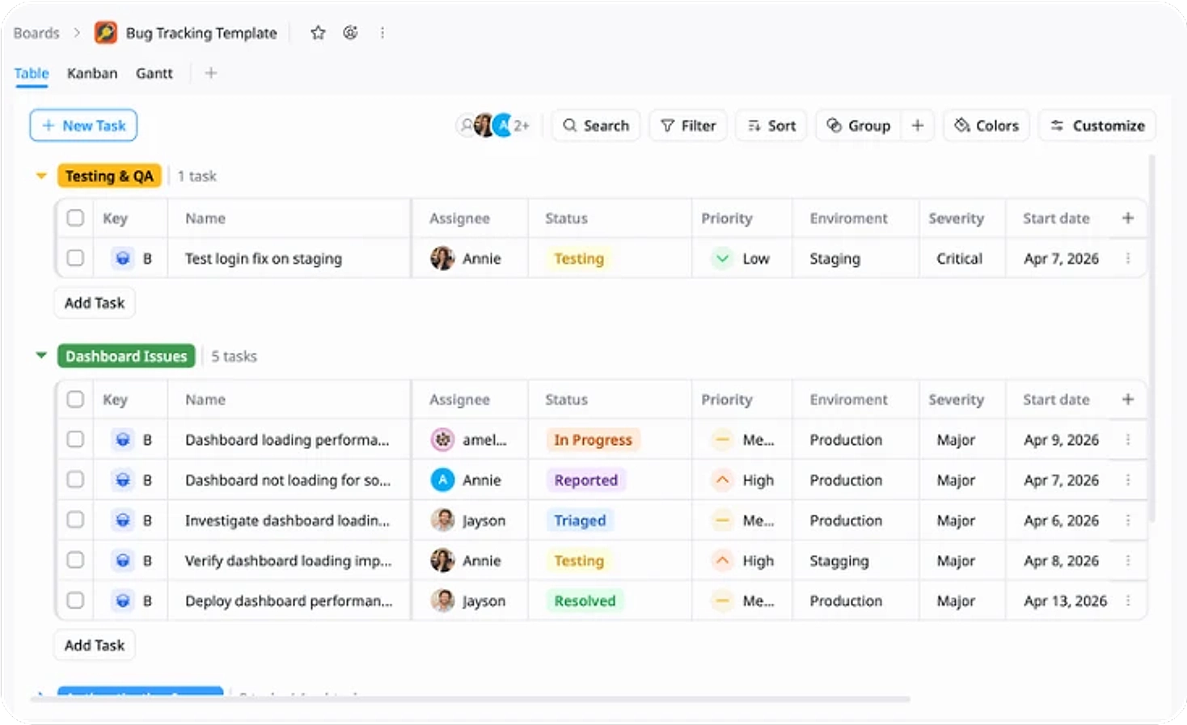Image resolution: width=1187 pixels, height=725 pixels.
Task: Click bug type icon in Test login fix row
Action: coord(123,258)
